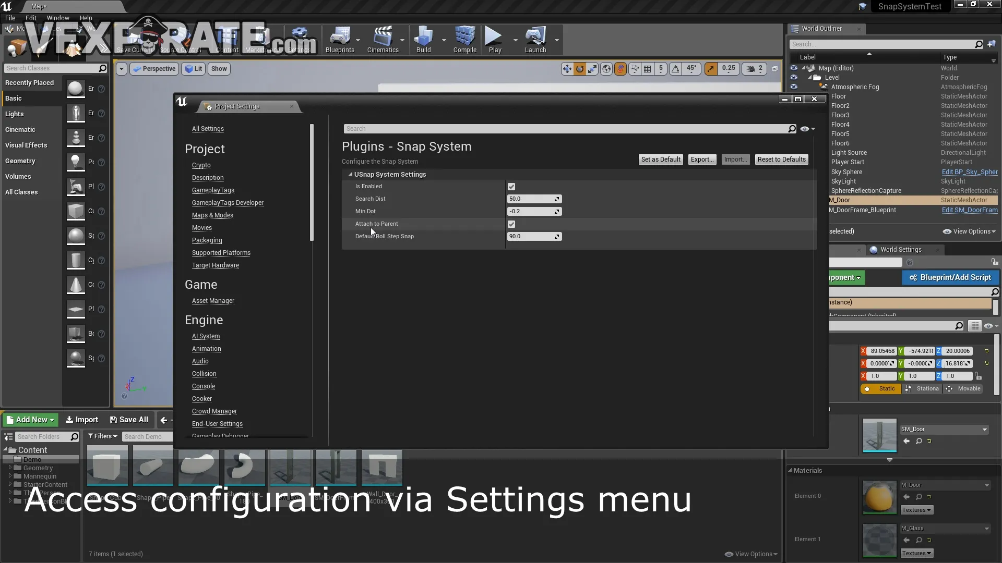Click Default Roll Step Snap value field
The image size is (1002, 563).
[534, 237]
